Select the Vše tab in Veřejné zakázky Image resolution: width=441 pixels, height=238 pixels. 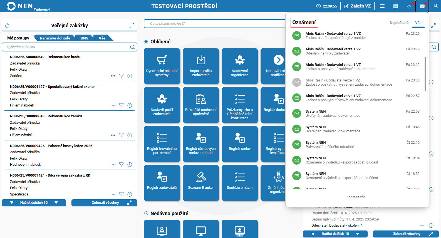[102, 38]
